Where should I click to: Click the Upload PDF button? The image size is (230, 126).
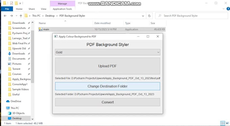[x=108, y=66]
